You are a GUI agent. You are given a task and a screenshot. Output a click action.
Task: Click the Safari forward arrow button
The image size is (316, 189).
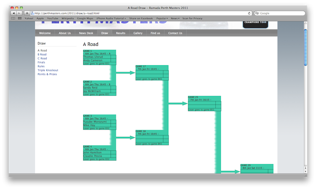pyautogui.click(x=19, y=13)
